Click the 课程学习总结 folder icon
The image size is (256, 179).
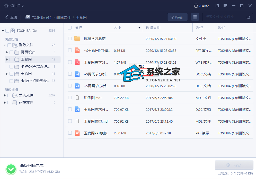(x=77, y=39)
